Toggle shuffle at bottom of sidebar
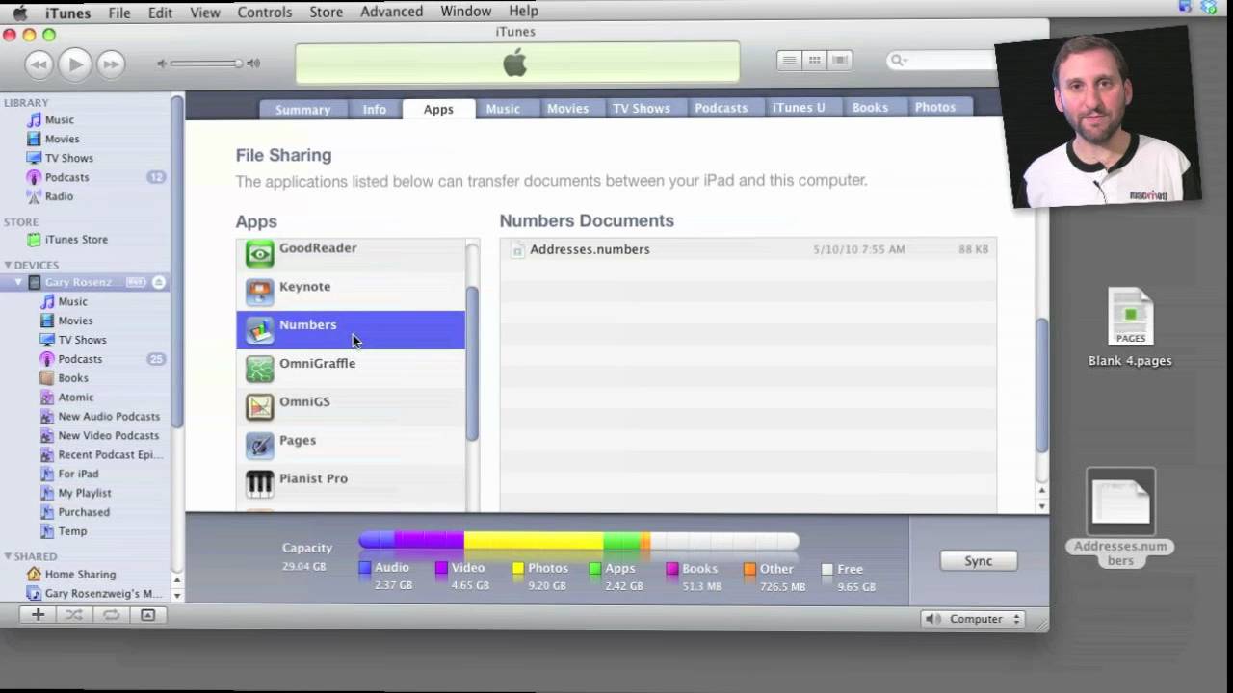This screenshot has height=693, width=1233. [x=74, y=614]
